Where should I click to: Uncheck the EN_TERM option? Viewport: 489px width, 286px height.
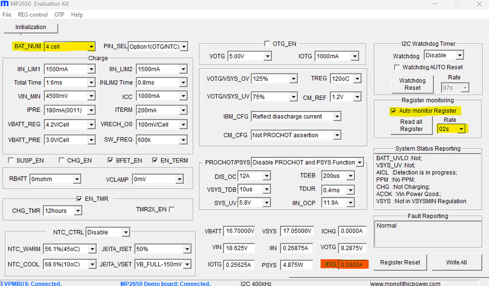(155, 160)
